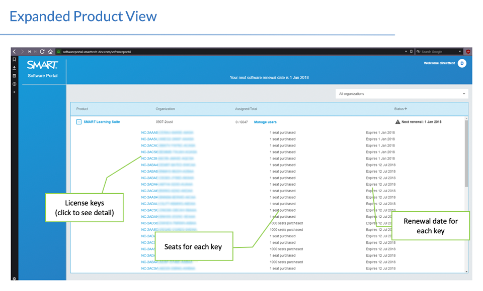
Task: Open the SMART Learning Suite product link
Action: (102, 122)
